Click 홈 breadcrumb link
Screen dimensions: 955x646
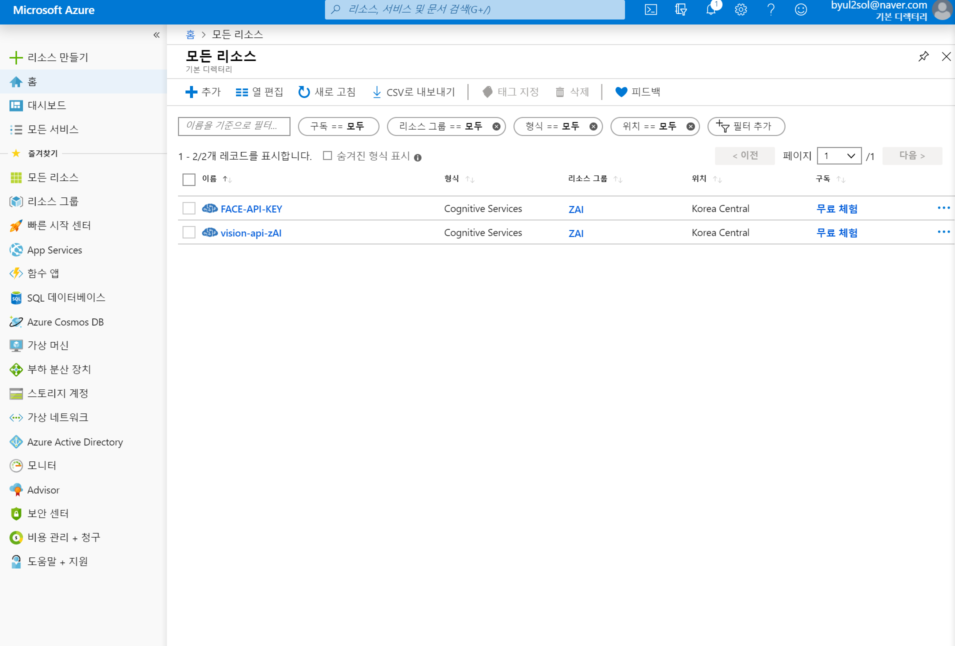[190, 34]
